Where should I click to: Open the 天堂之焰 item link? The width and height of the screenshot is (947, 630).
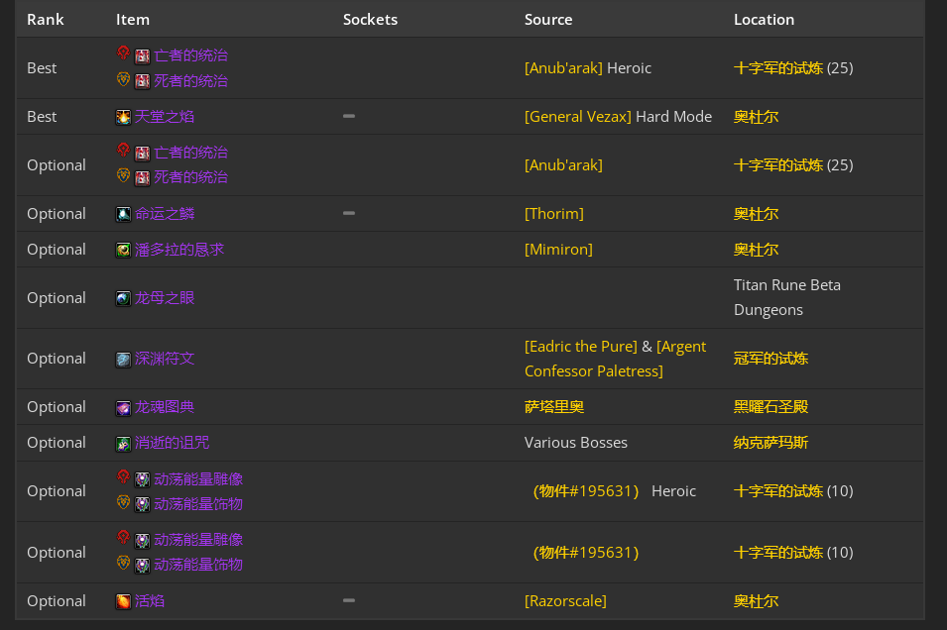pyautogui.click(x=165, y=117)
